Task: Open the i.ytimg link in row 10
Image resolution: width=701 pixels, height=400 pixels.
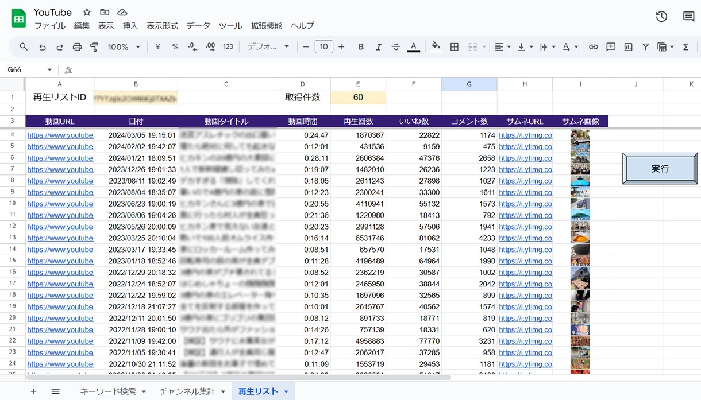Action: click(x=525, y=204)
